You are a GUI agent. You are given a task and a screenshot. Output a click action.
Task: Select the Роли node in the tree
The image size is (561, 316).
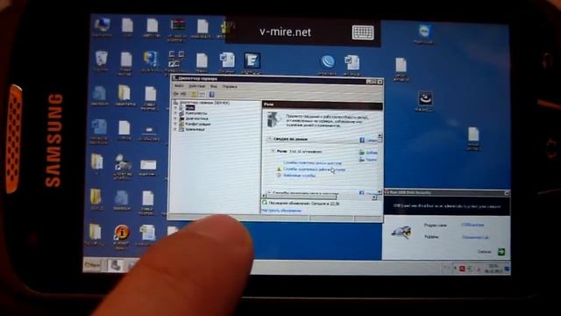190,107
